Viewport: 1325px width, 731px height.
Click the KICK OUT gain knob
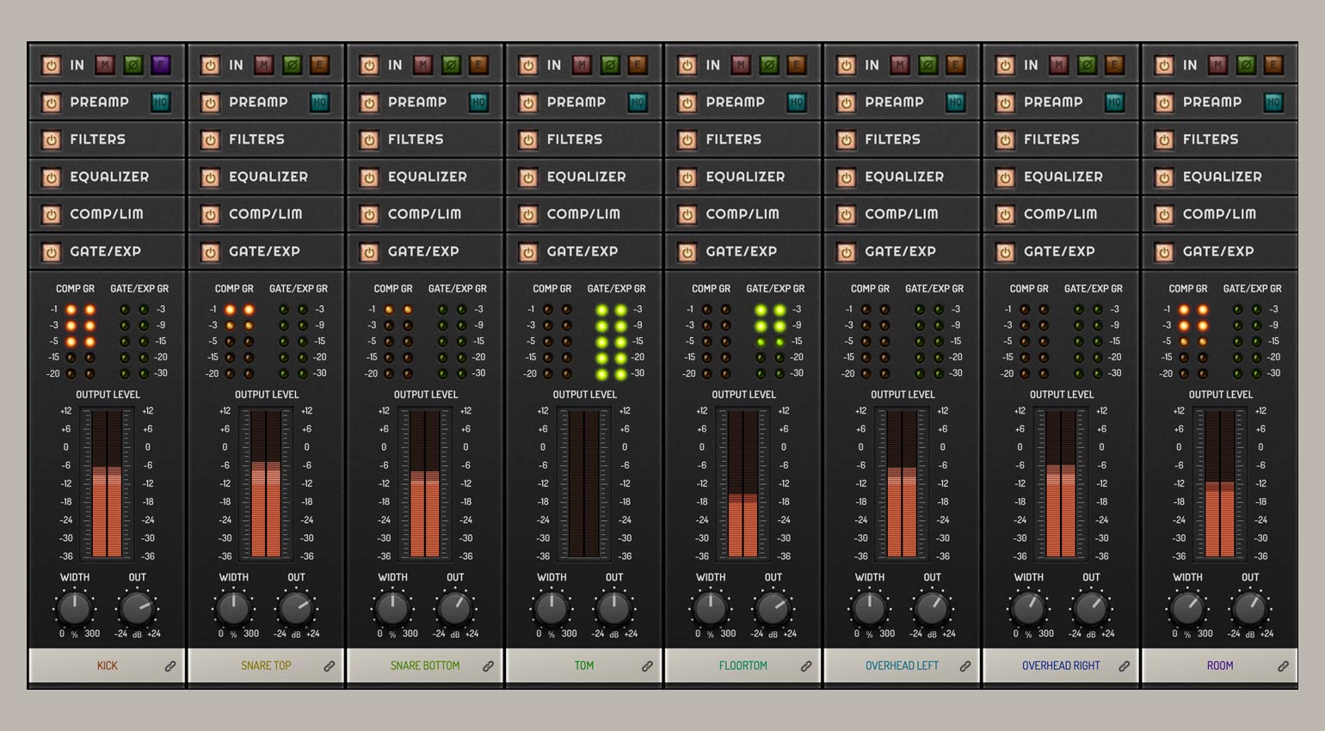coord(137,609)
